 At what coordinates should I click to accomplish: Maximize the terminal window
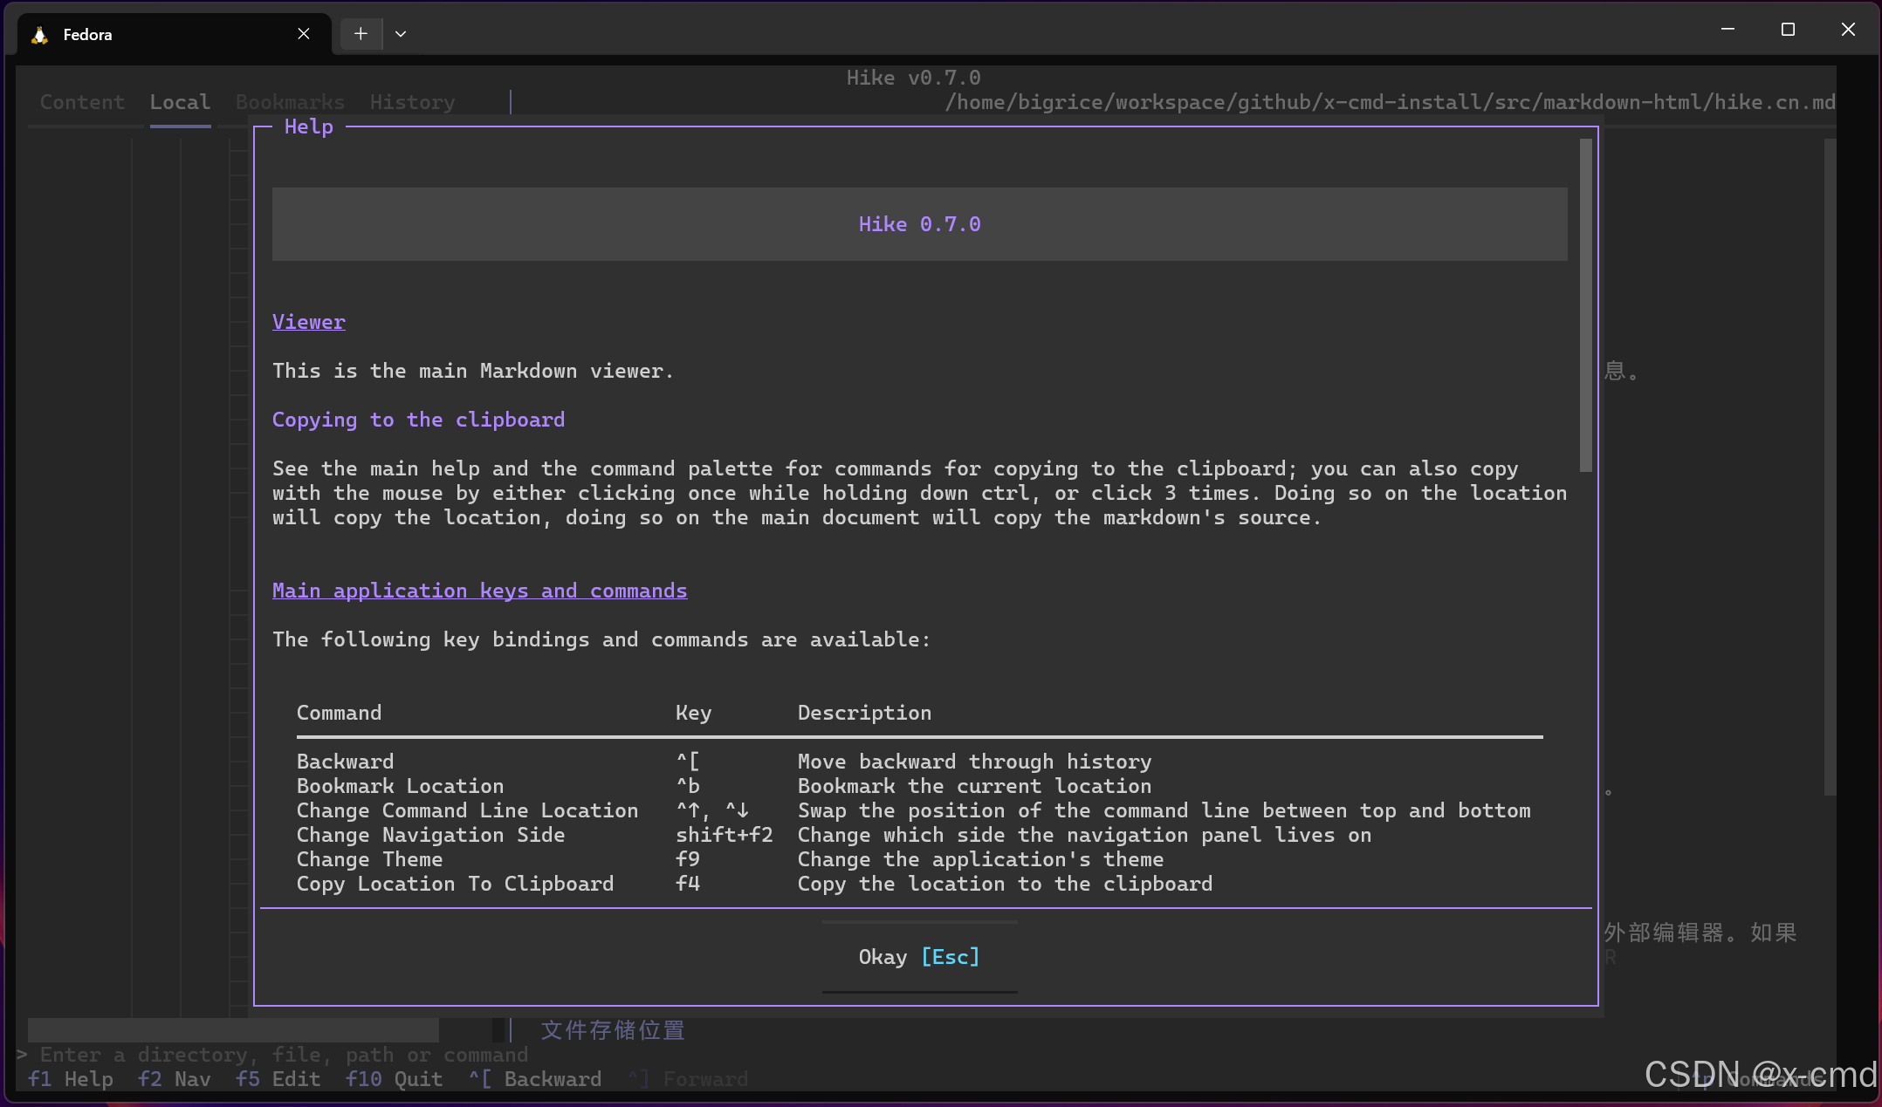click(x=1787, y=30)
